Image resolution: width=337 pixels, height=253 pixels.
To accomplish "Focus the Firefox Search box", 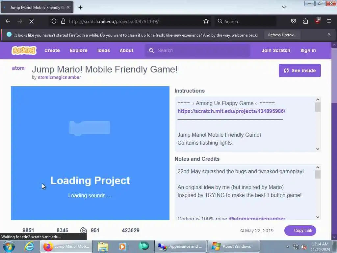I will coord(246,21).
